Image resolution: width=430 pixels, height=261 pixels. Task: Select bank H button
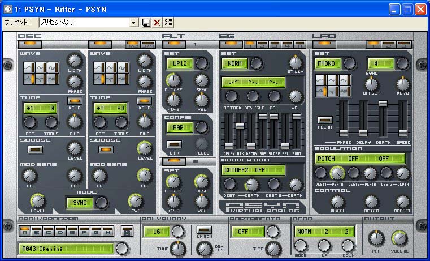108,231
